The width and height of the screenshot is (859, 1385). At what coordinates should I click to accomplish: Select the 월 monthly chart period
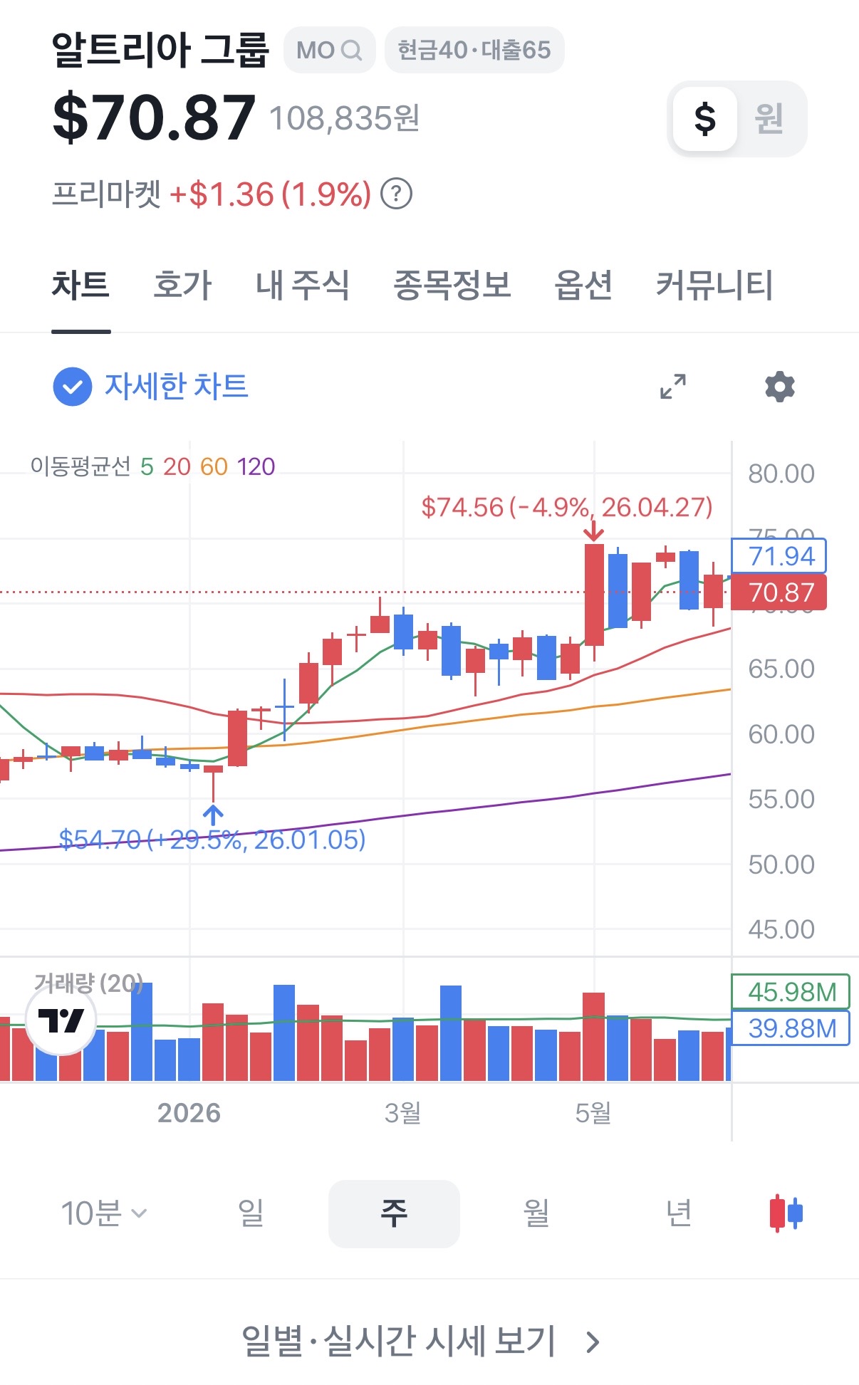[536, 1213]
